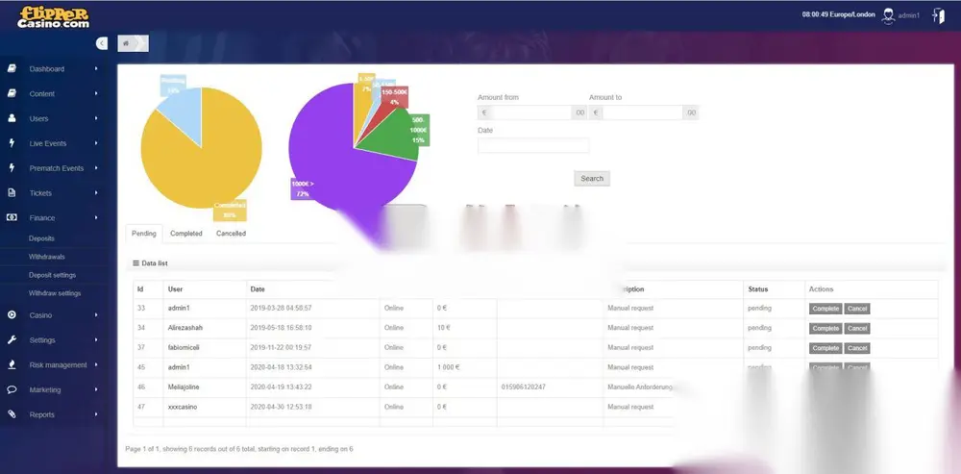
Task: Click the Date column header
Action: click(x=258, y=288)
